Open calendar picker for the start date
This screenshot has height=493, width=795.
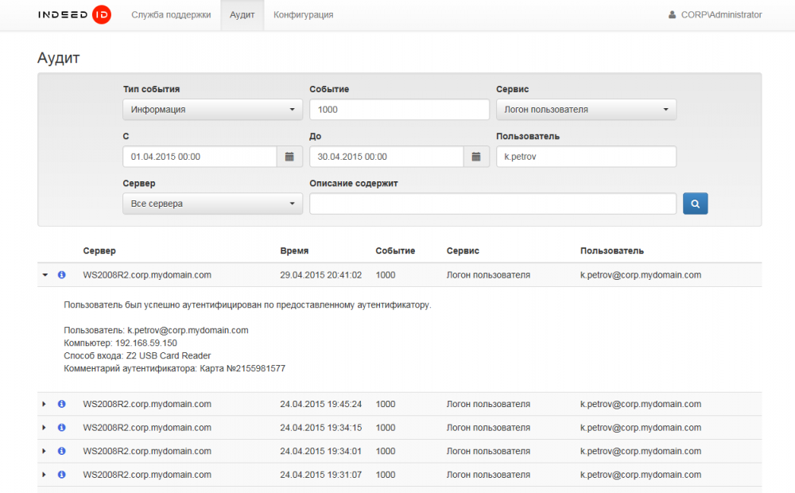[x=289, y=157]
